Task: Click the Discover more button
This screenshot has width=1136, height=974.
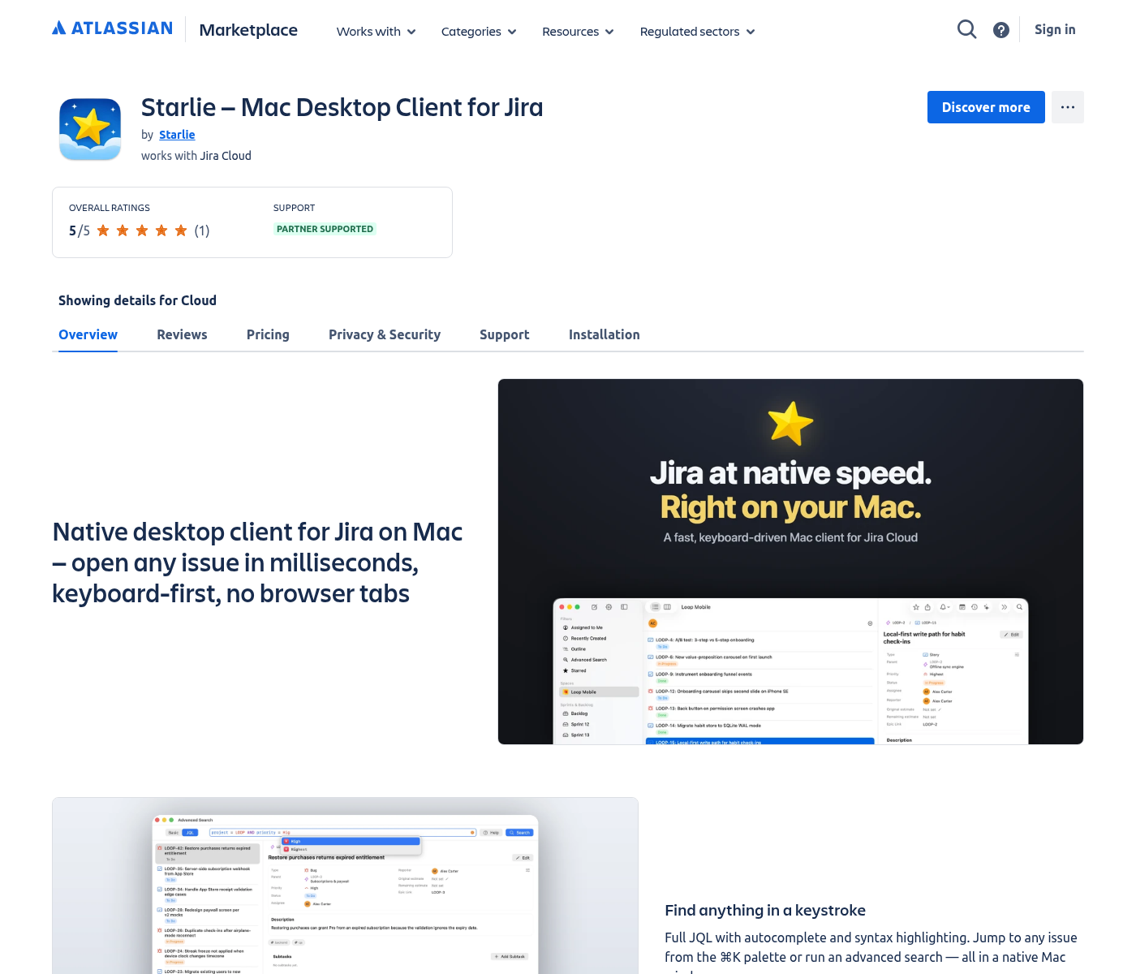Action: pos(986,107)
